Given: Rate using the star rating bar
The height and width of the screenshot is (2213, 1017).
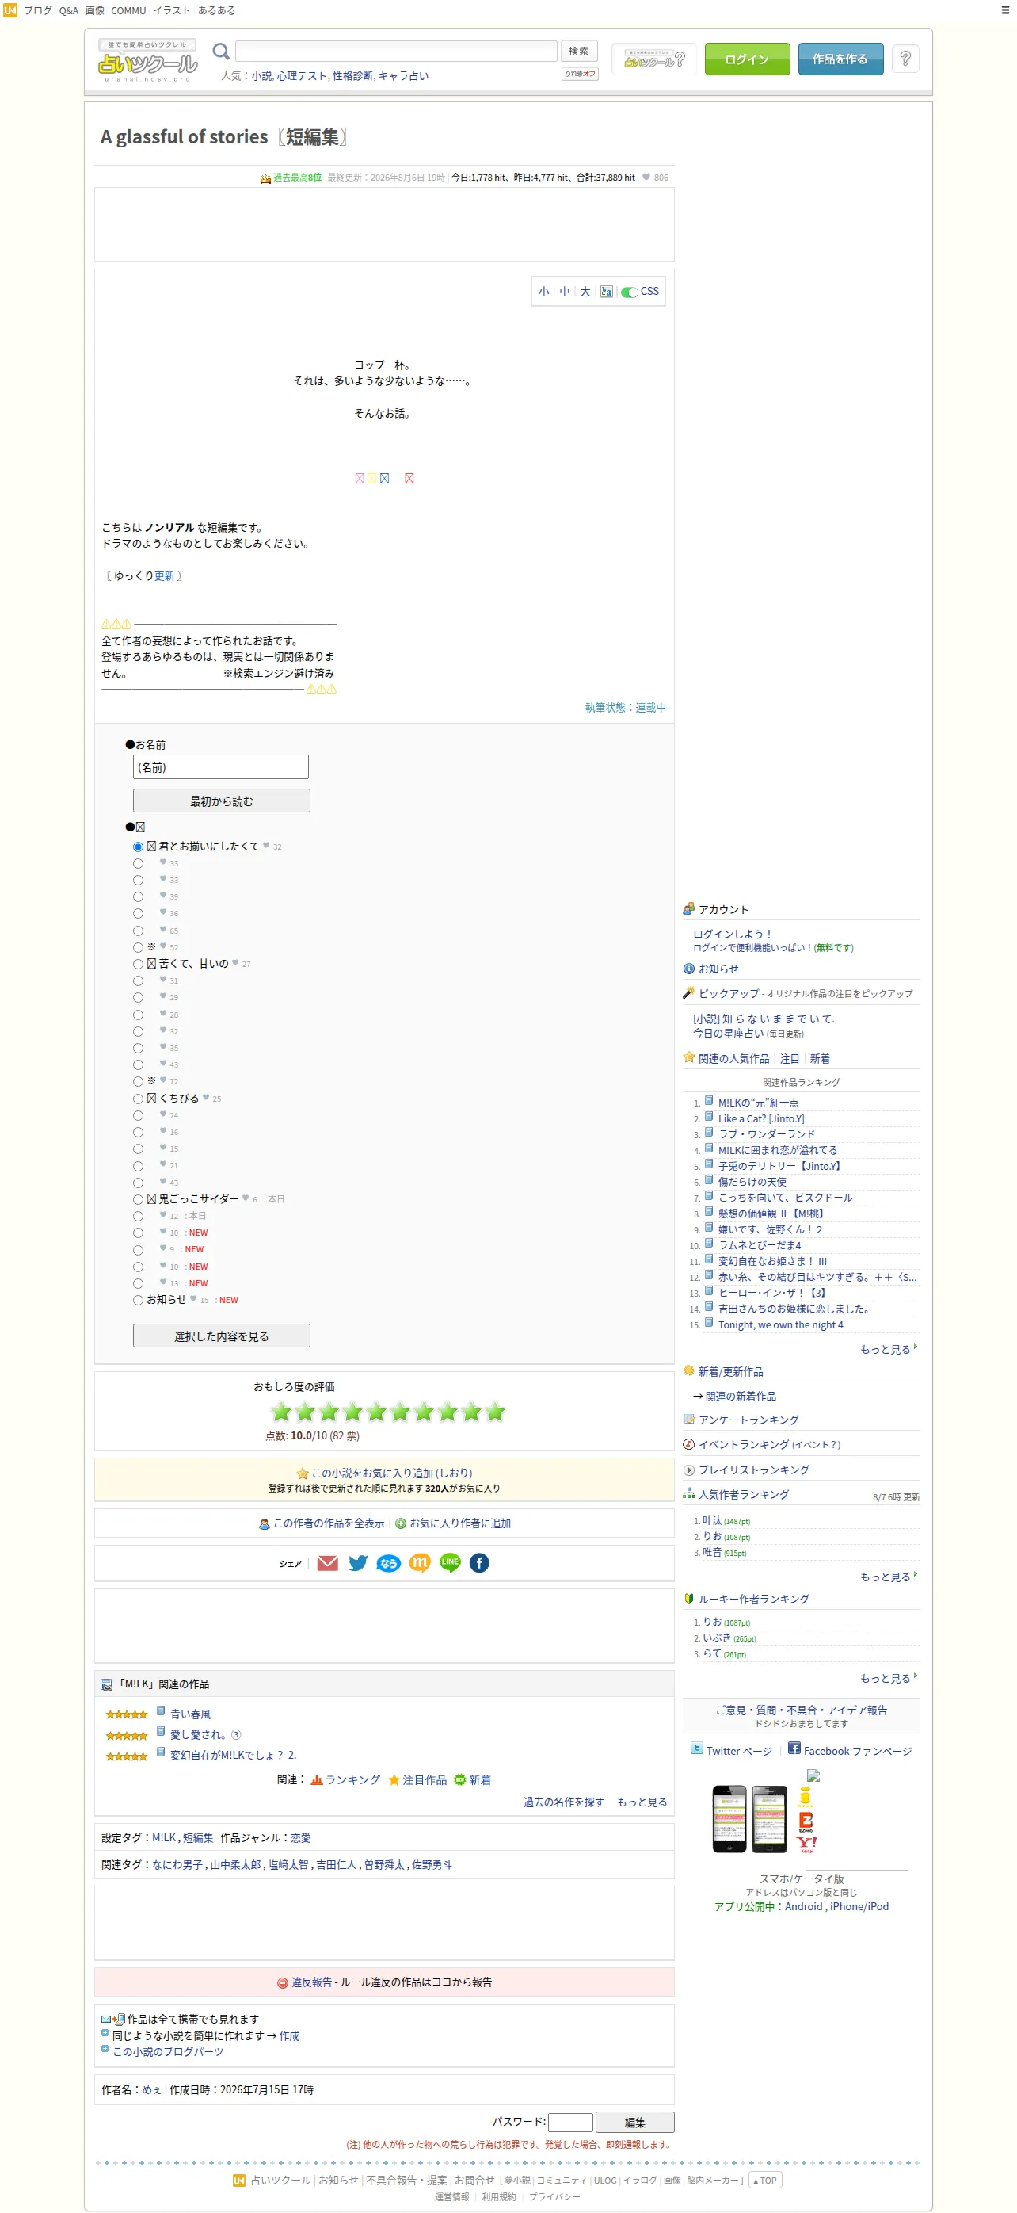Looking at the screenshot, I should click(x=387, y=1412).
